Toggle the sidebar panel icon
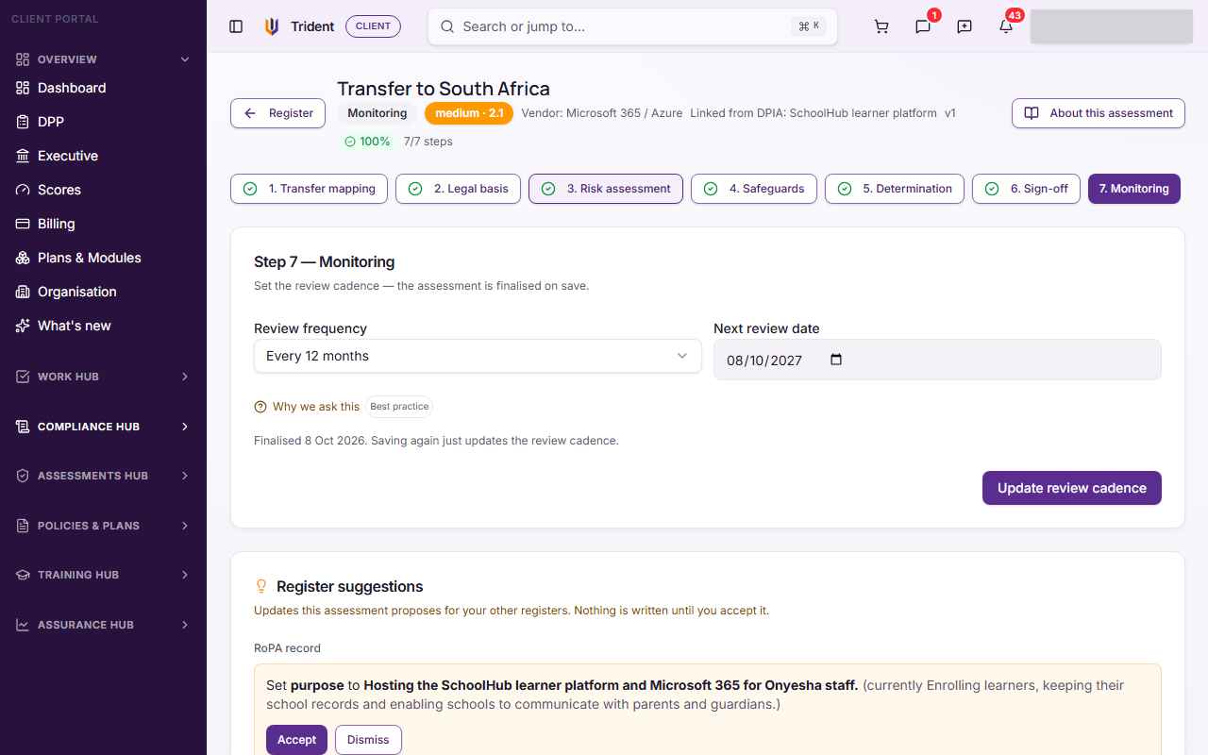The height and width of the screenshot is (755, 1208). coord(236,26)
